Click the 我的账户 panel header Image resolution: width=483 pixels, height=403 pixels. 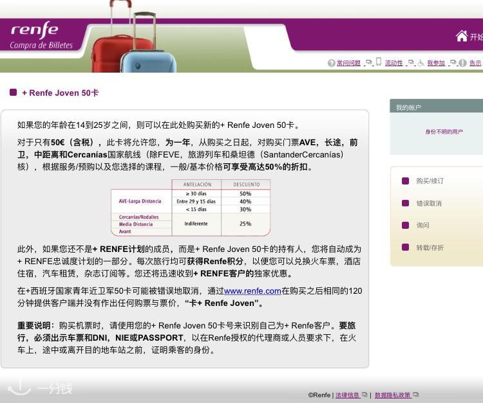(436, 106)
